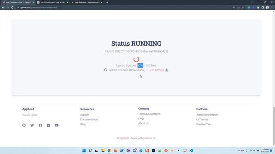Click the zoom magnifier icon in address bar

(x=234, y=8)
